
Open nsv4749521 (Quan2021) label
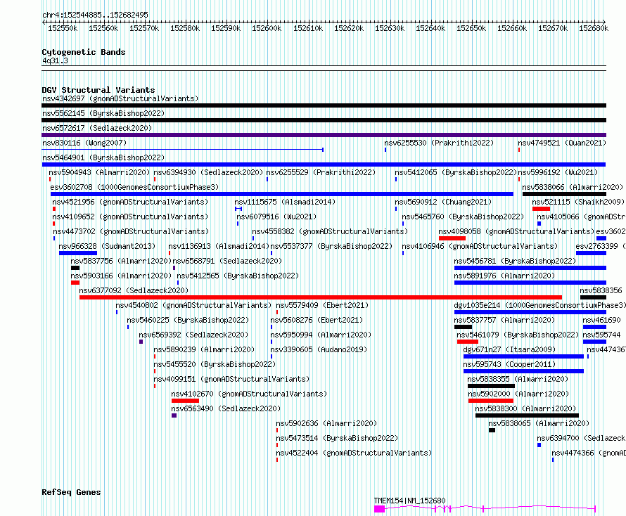562,143
